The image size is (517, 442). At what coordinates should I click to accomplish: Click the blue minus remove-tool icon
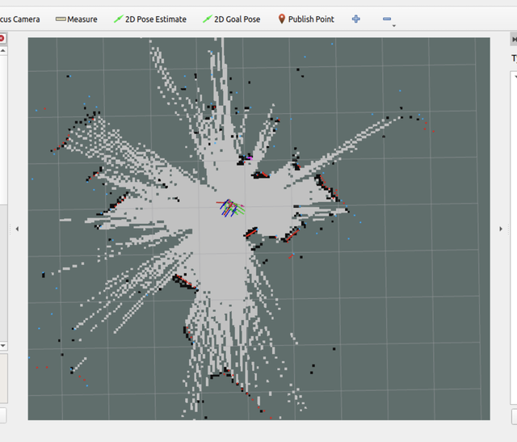coord(386,19)
